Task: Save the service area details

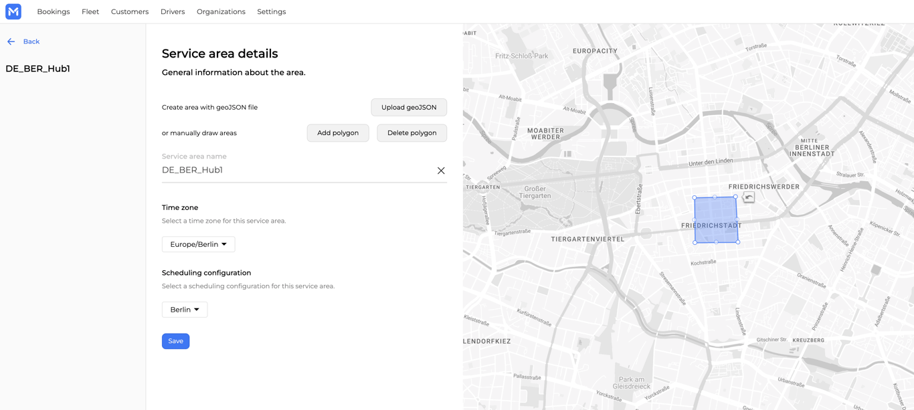Action: tap(175, 341)
